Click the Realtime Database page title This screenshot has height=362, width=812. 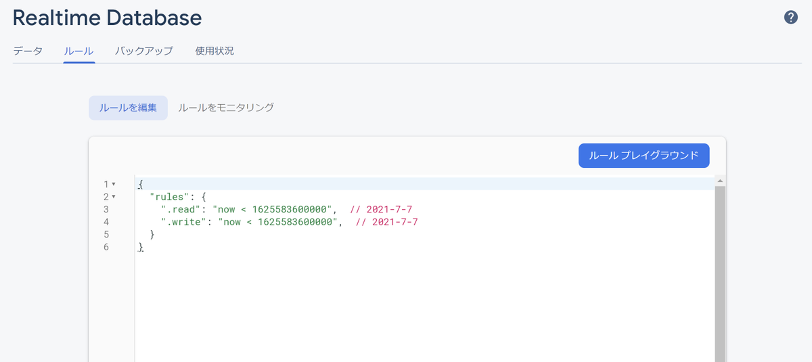point(107,18)
